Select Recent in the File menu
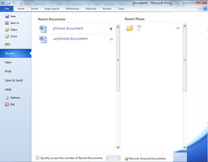 click(x=16, y=53)
